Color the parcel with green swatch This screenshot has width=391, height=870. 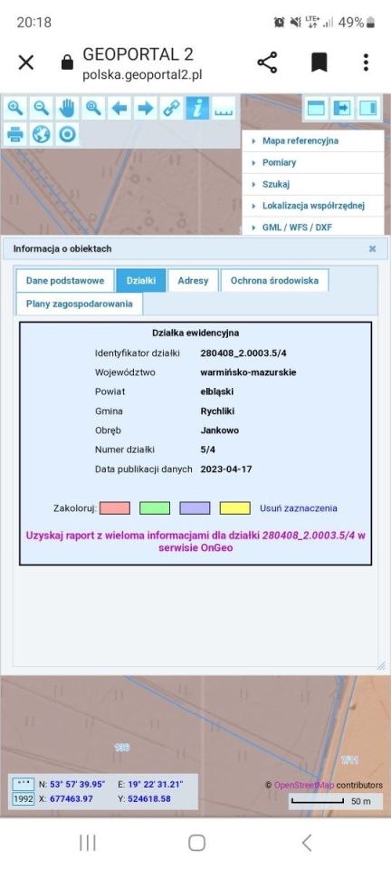click(155, 508)
